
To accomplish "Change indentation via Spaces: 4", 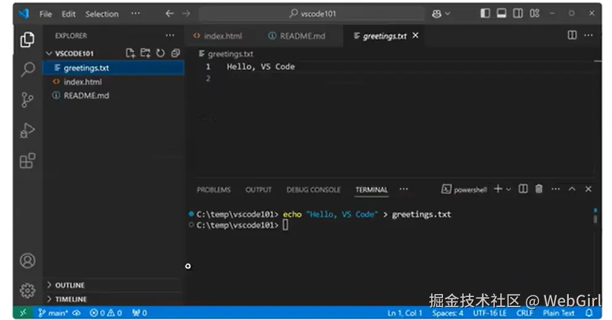I will pyautogui.click(x=448, y=313).
